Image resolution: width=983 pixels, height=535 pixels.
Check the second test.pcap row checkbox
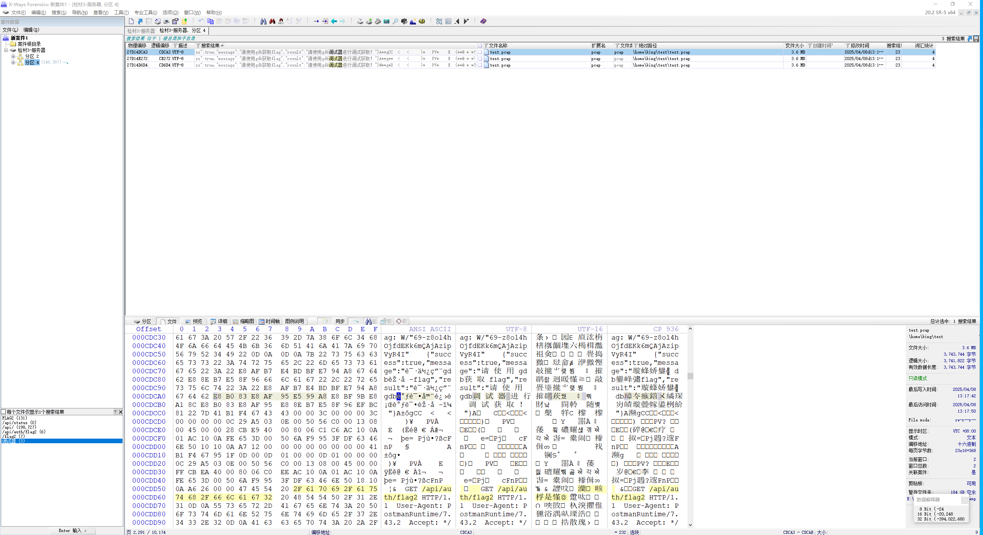[480, 59]
